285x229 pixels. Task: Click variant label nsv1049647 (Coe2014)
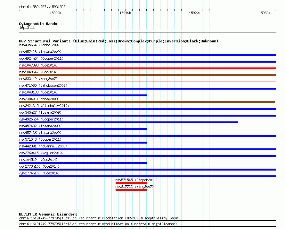[x=38, y=72]
